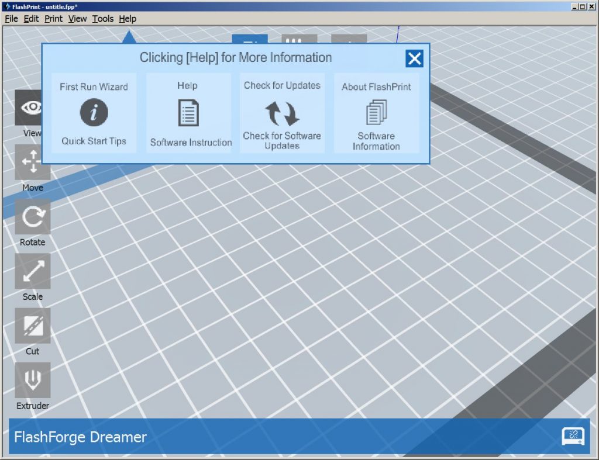Click Quick Start Tips text
The height and width of the screenshot is (460, 599).
point(94,141)
